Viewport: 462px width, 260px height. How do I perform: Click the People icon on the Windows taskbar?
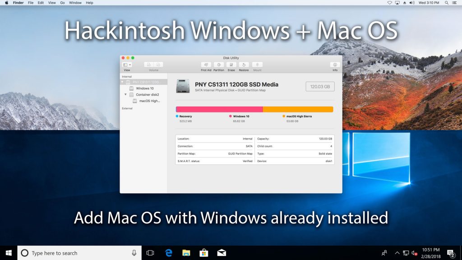pos(384,253)
